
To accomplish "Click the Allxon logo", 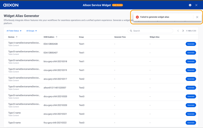I will pos(11,5).
